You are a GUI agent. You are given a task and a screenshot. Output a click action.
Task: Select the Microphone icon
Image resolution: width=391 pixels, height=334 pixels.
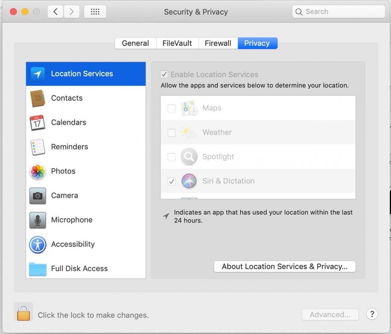tap(38, 220)
